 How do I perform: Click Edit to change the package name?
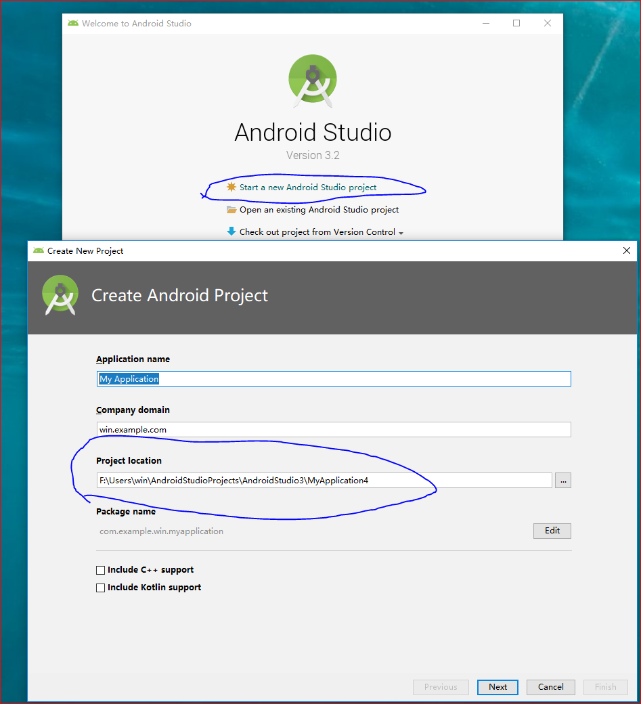tap(552, 531)
